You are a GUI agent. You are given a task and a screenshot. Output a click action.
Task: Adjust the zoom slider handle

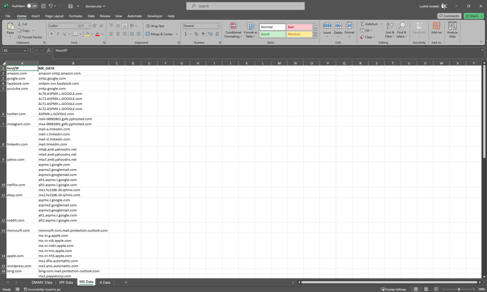[x=459, y=289]
